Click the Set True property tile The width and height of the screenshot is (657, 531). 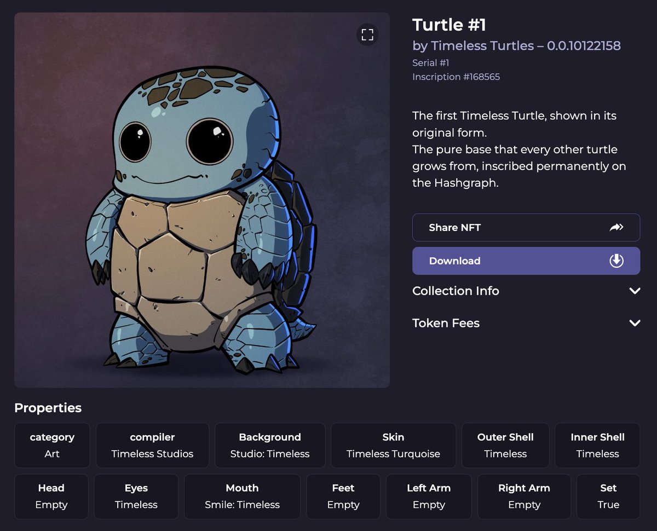tap(608, 497)
